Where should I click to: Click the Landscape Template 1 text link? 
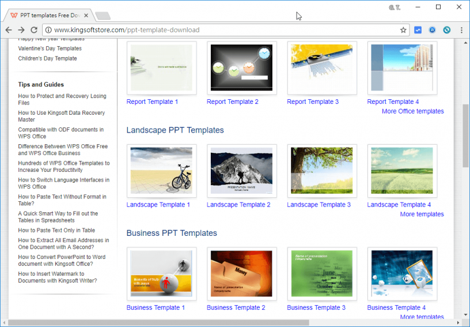pos(158,205)
